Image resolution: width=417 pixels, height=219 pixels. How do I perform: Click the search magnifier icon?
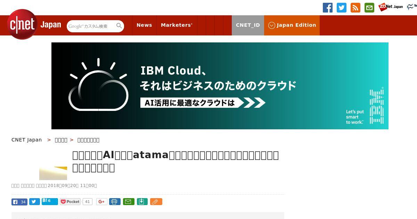point(119,26)
